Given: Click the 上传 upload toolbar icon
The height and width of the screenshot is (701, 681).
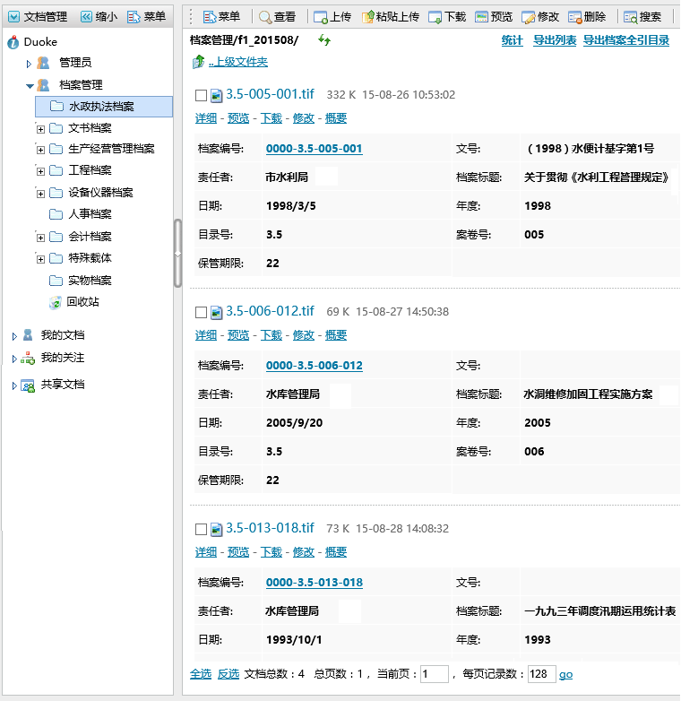Looking at the screenshot, I should [x=321, y=17].
